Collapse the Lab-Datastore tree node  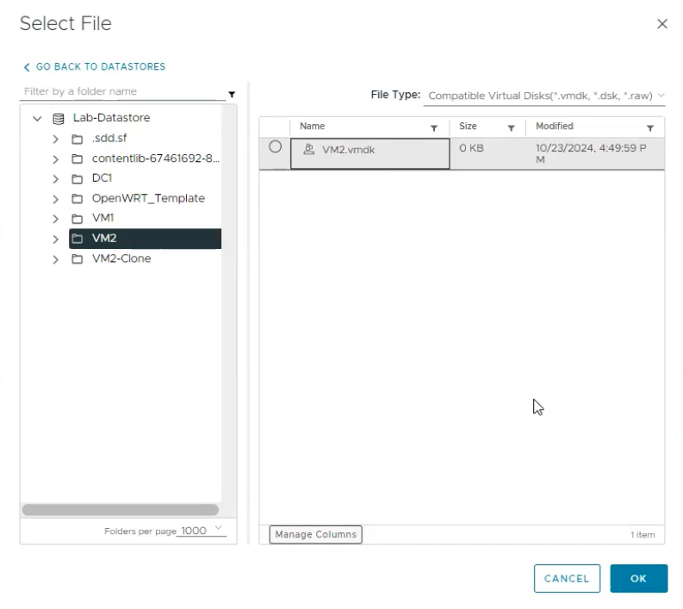(x=36, y=119)
